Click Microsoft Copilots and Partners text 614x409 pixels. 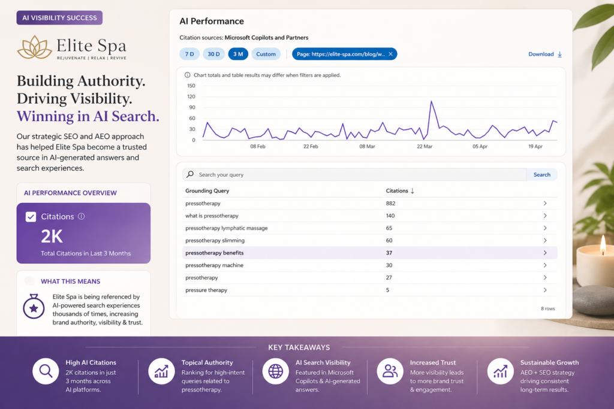tap(266, 38)
